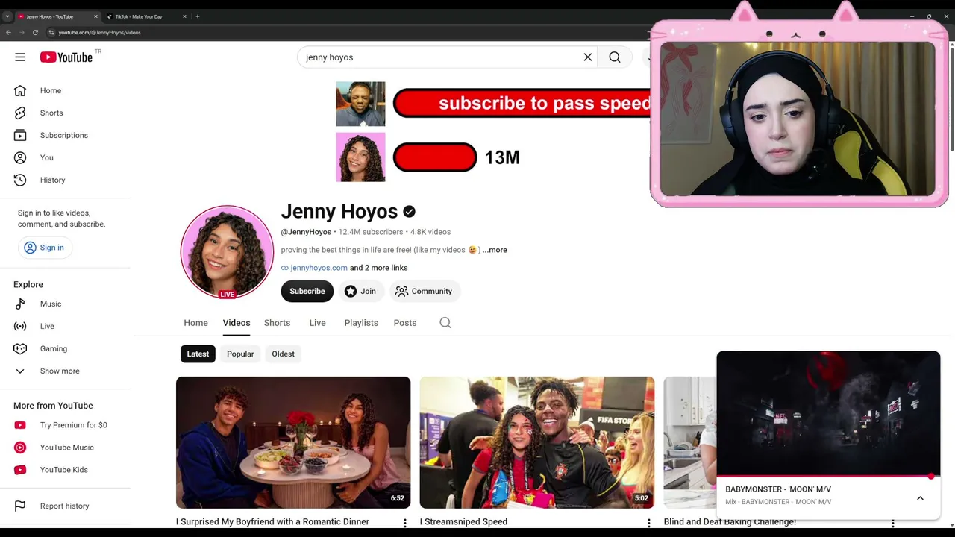The height and width of the screenshot is (537, 955).
Task: Switch to the channel Home tab
Action: click(x=195, y=323)
